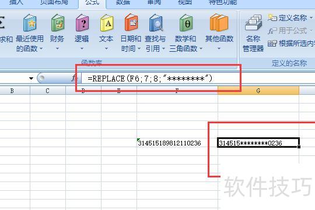Open the Date & Time functions icon
Viewport: 315px width, 210px height.
tap(131, 23)
